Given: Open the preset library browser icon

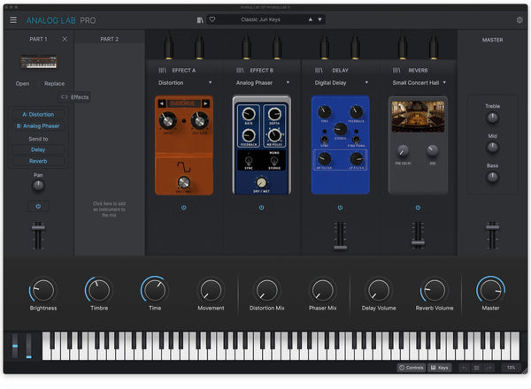Looking at the screenshot, I should tap(201, 19).
